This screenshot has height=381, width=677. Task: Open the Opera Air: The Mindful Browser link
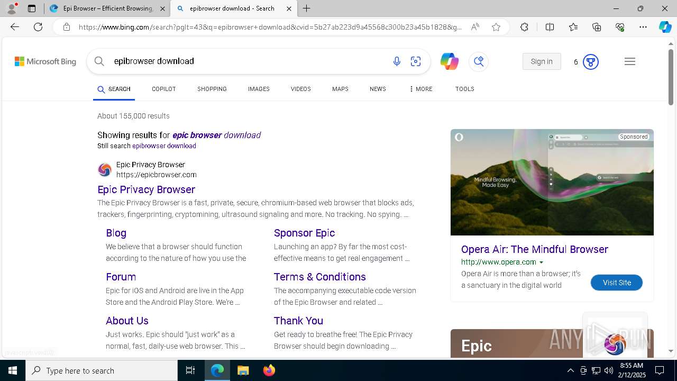coord(535,249)
